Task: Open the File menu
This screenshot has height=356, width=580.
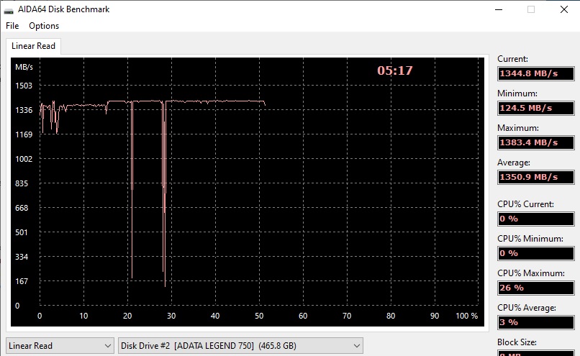Action: click(12, 25)
